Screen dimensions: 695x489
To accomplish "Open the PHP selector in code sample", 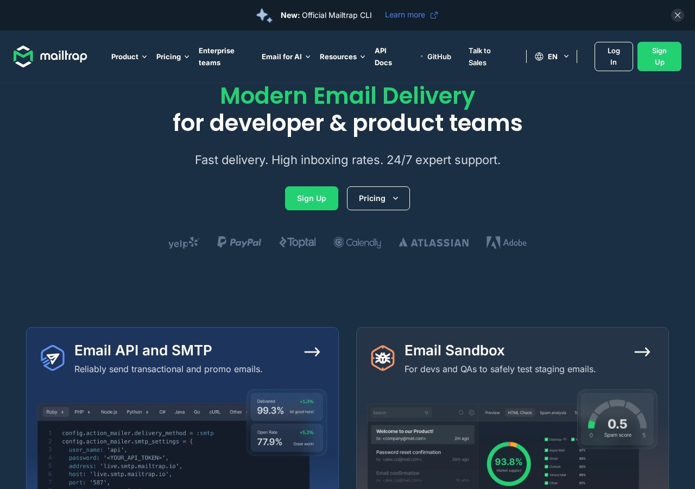I will point(83,412).
